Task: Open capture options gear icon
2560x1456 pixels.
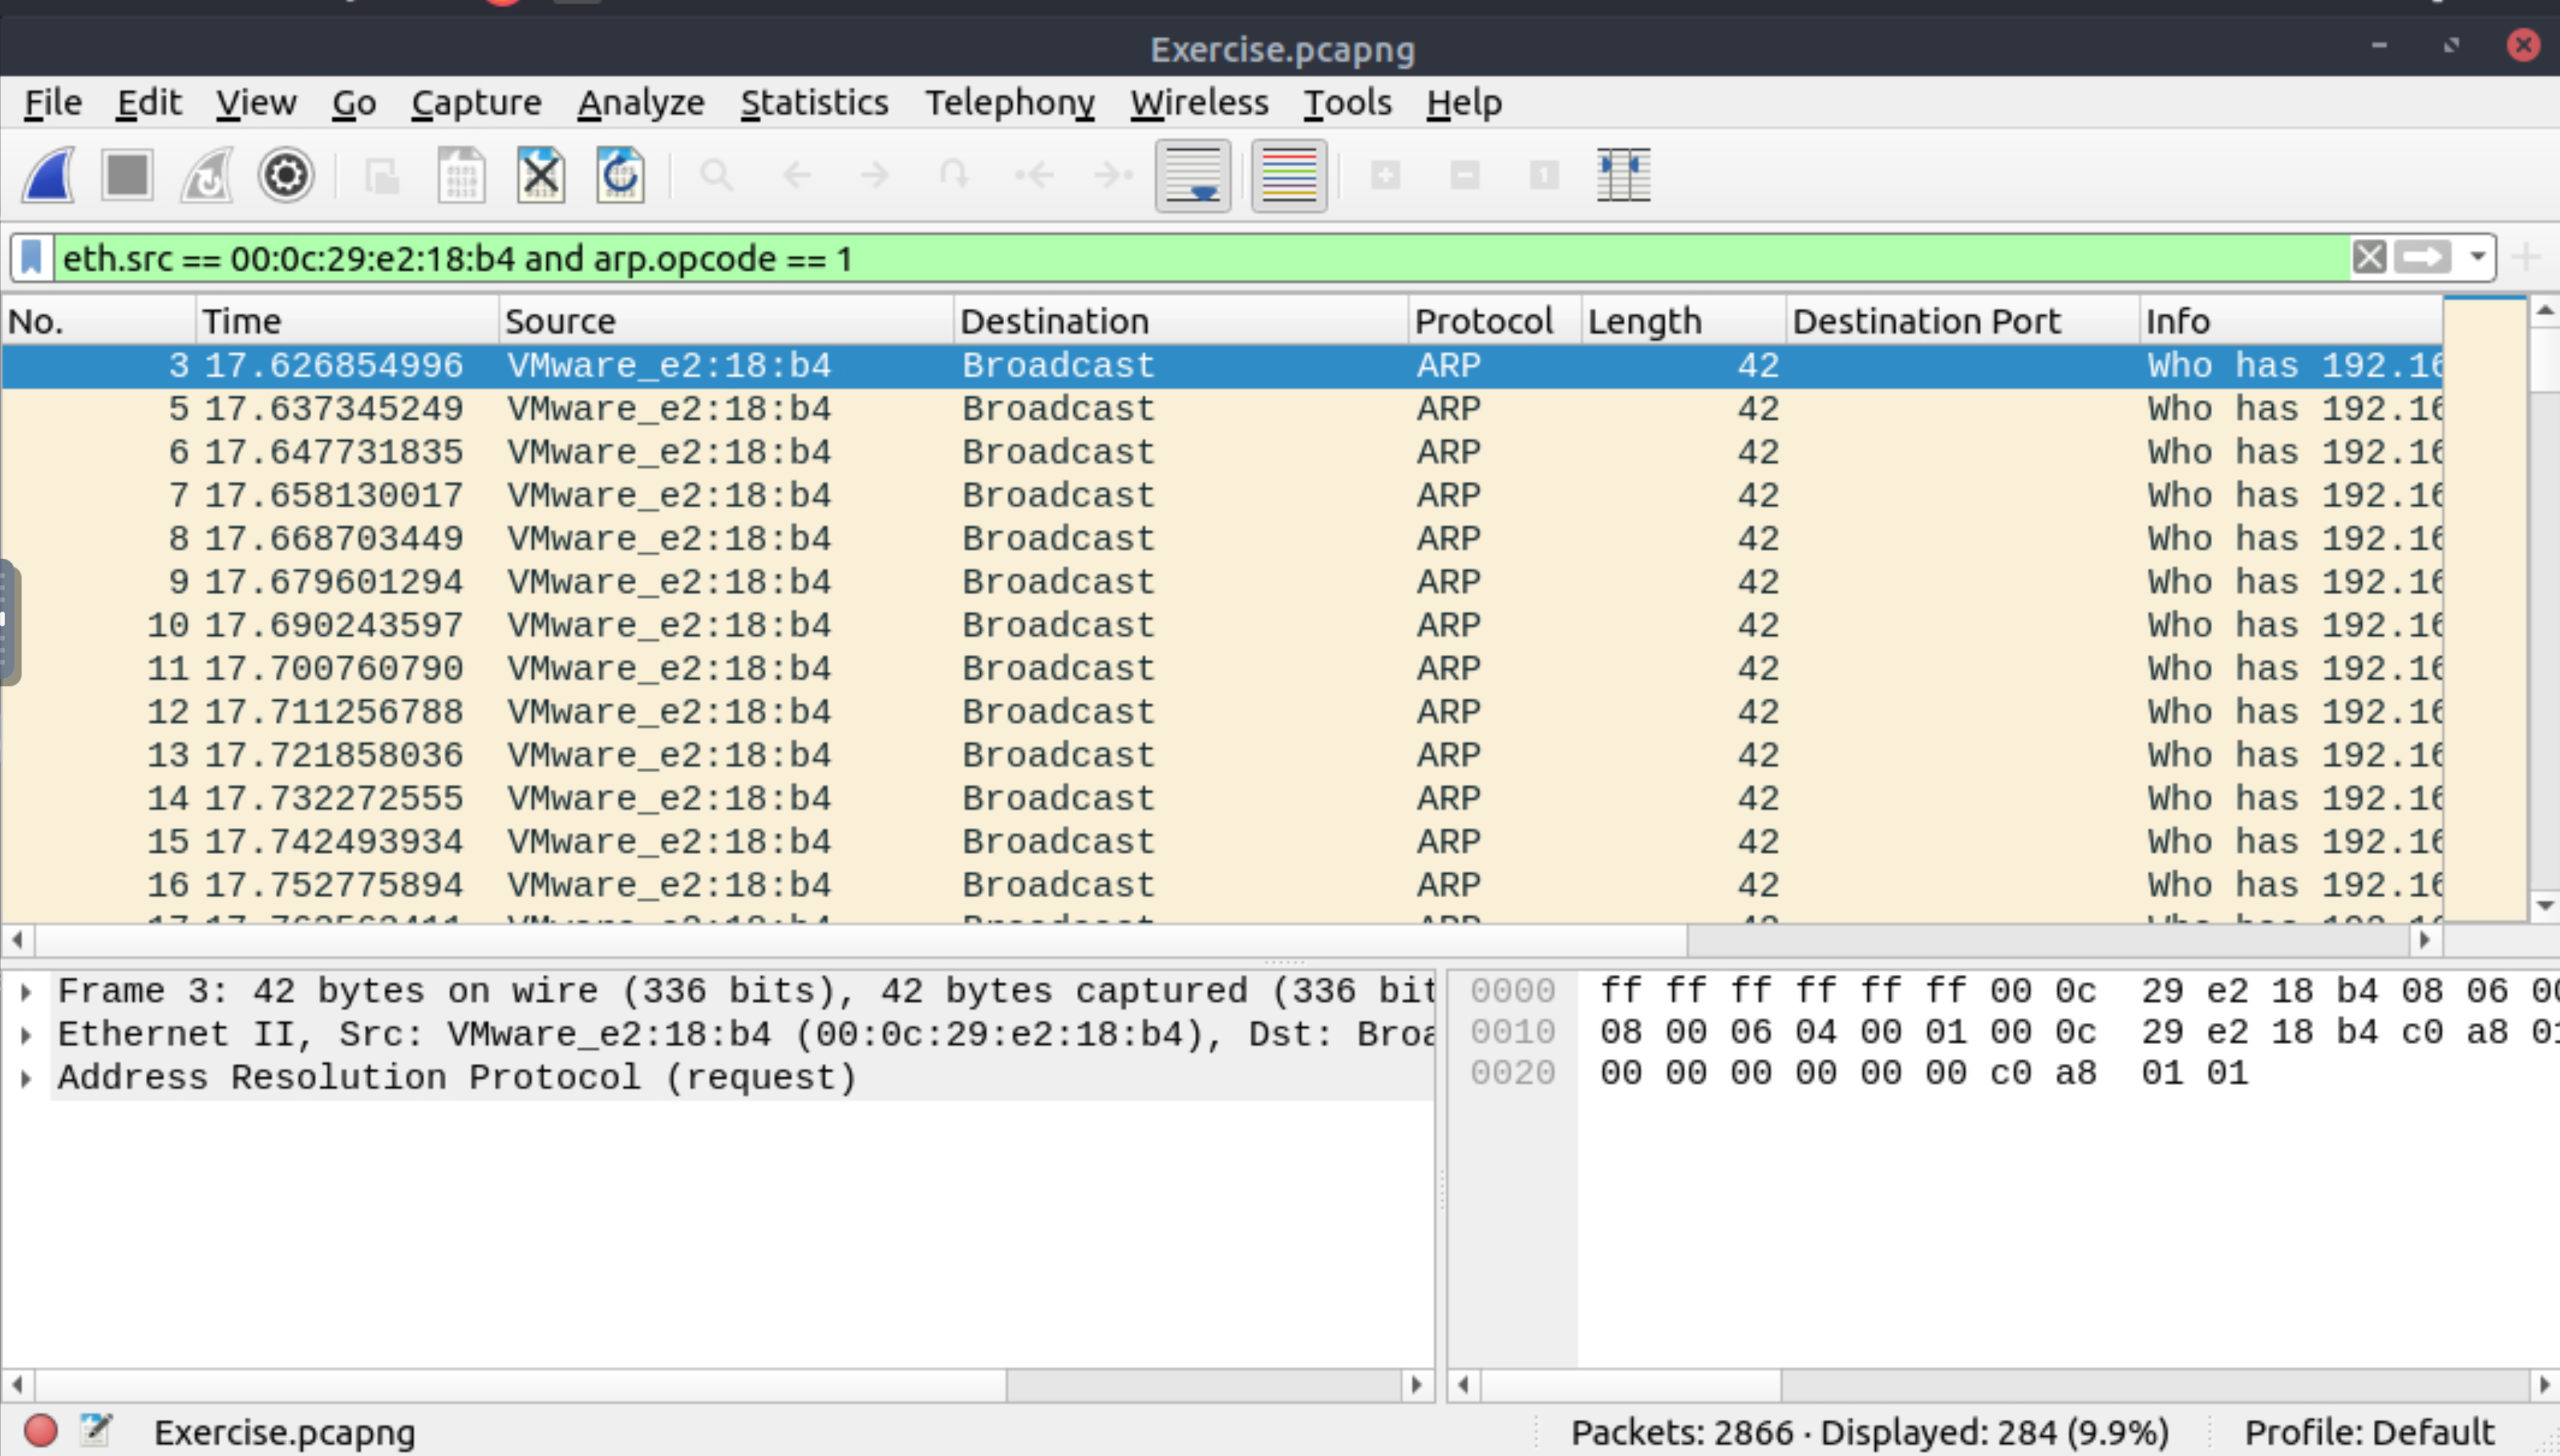Action: 286,176
